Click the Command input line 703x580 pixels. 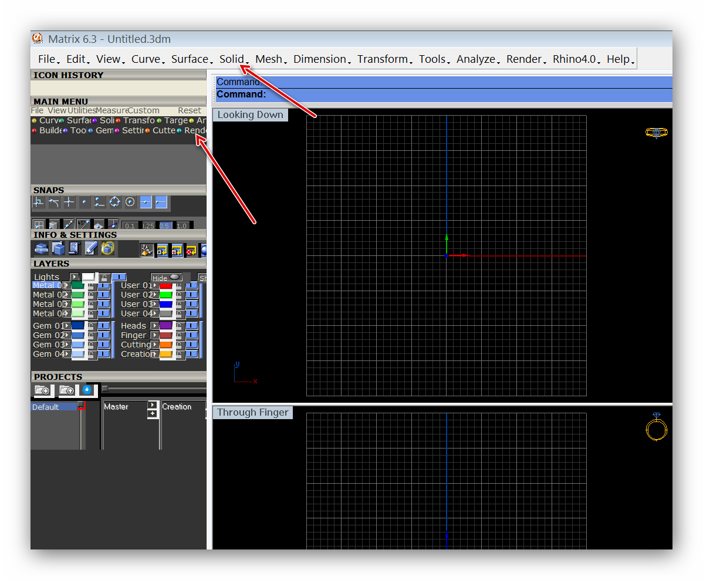tap(444, 94)
